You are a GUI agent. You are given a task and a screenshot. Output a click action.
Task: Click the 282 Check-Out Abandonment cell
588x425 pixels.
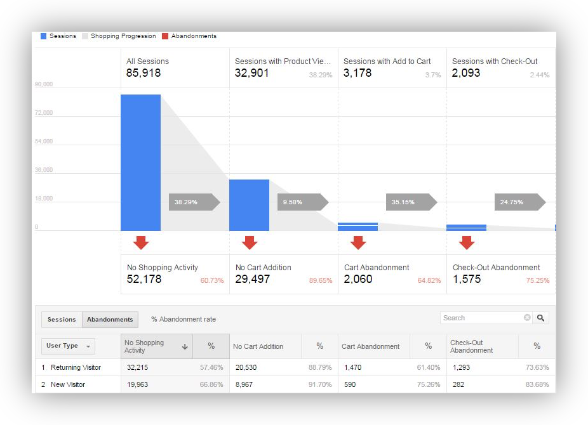coord(458,384)
